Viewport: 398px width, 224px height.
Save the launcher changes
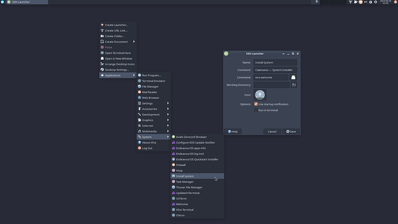click(291, 132)
